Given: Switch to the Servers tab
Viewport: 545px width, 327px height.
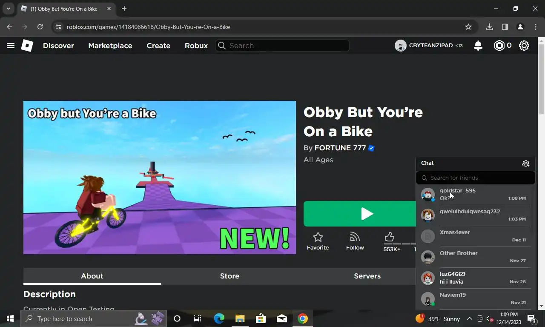Looking at the screenshot, I should point(367,276).
